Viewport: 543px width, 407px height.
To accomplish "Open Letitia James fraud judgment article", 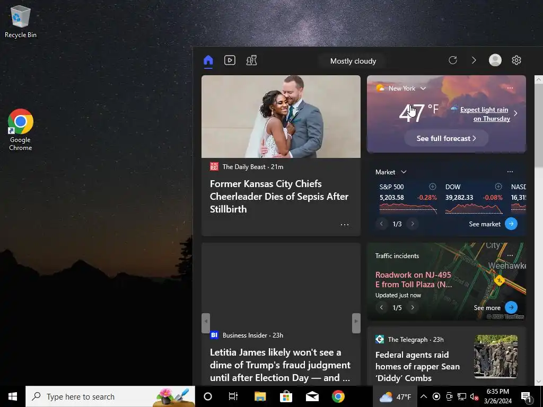I will (x=280, y=365).
